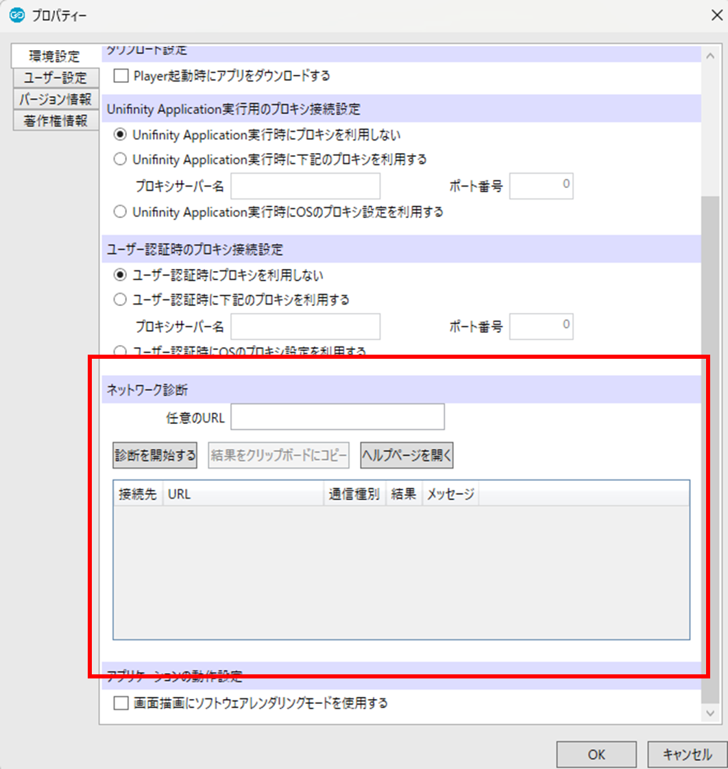728x769 pixels.
Task: Click the app icon in title bar
Action: (17, 14)
